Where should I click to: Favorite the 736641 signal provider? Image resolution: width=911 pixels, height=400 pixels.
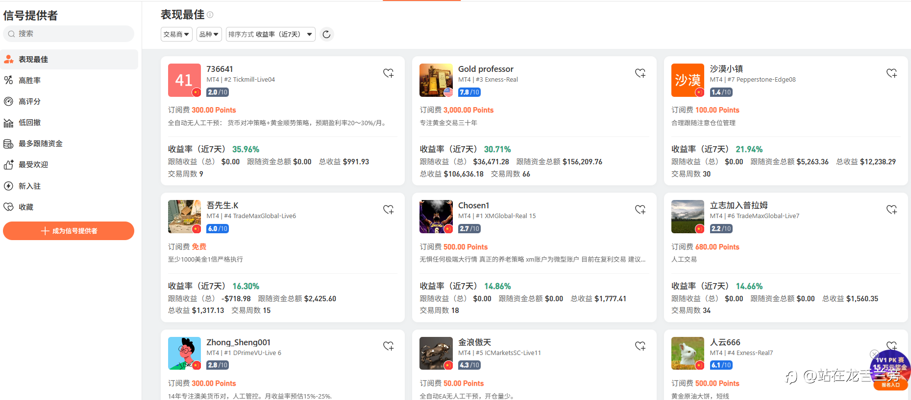[389, 73]
